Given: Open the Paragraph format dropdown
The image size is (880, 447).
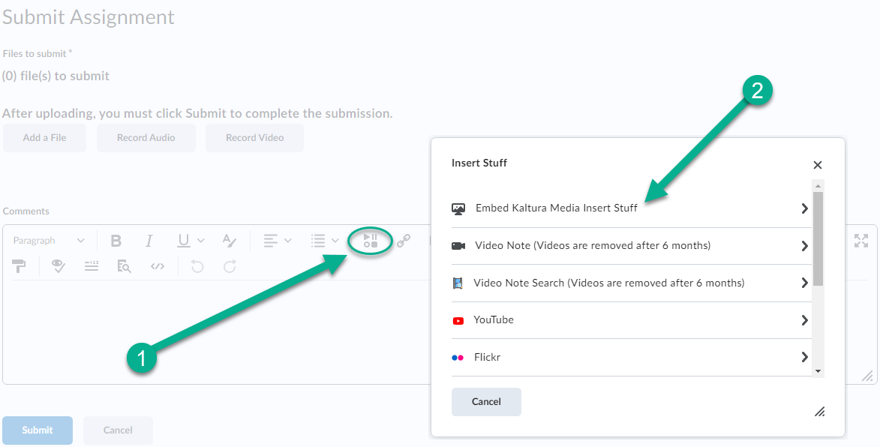Looking at the screenshot, I should [49, 241].
